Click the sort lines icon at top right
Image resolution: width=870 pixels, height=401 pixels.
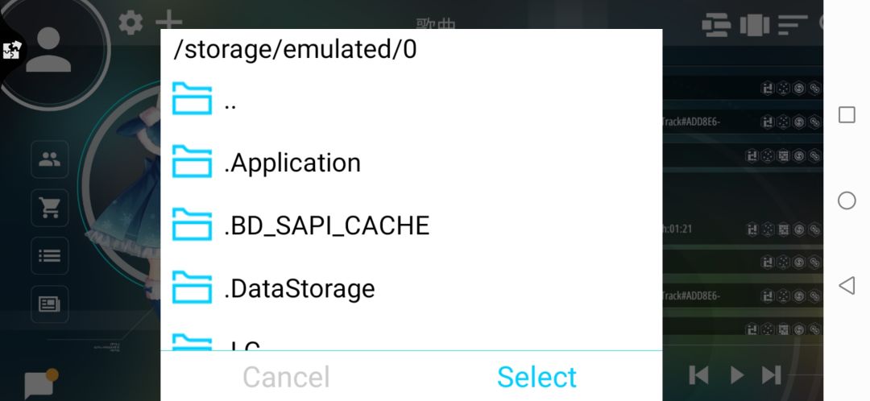(793, 25)
